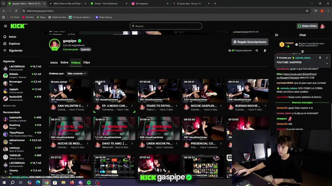Screen dimensions: 332x186
Task: Open Robleis channel in sidebar
Action: coord(22,75)
